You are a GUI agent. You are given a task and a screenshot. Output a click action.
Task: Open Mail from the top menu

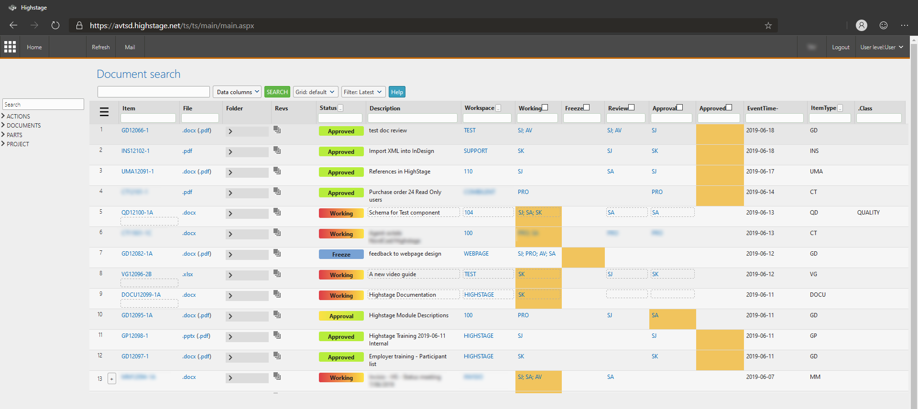click(x=130, y=47)
